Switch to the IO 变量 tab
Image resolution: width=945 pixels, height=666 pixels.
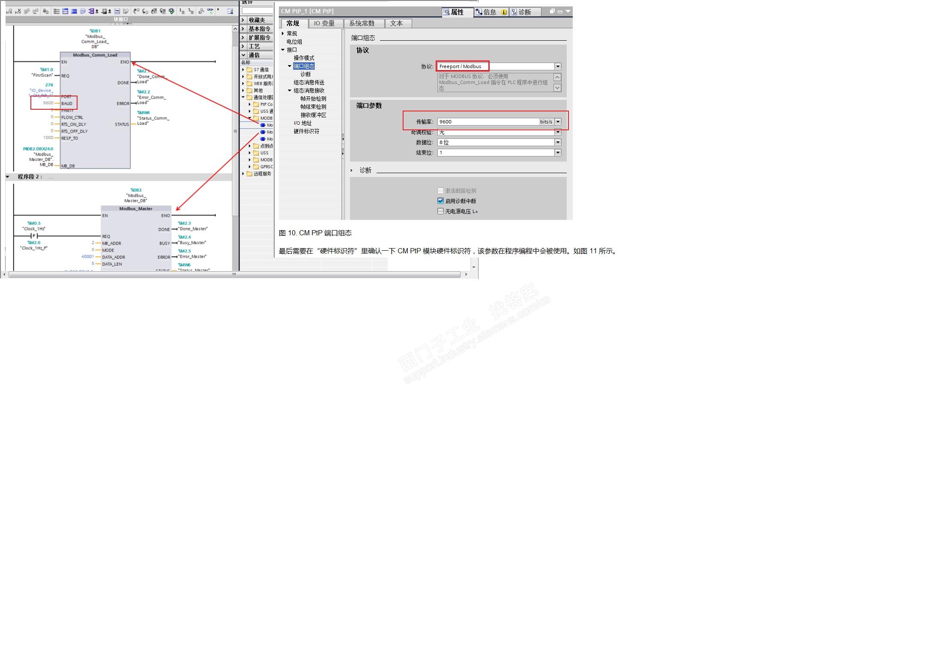click(324, 24)
